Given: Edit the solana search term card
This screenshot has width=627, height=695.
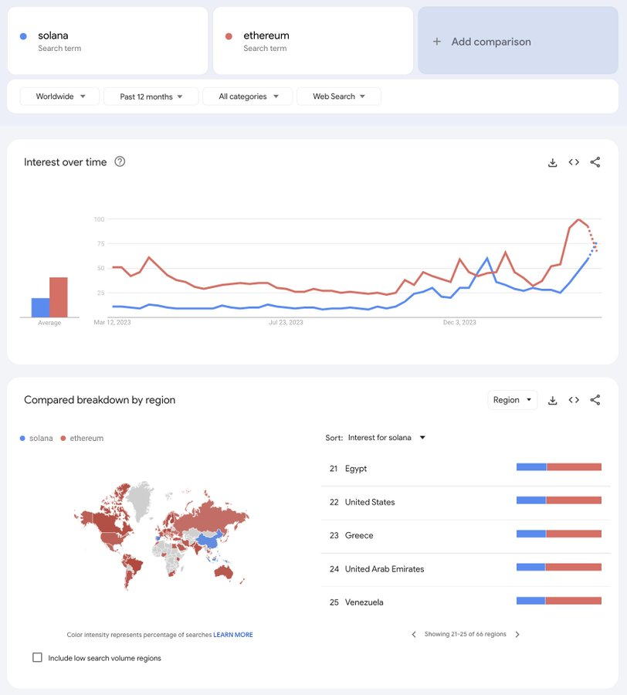Looking at the screenshot, I should pyautogui.click(x=107, y=40).
